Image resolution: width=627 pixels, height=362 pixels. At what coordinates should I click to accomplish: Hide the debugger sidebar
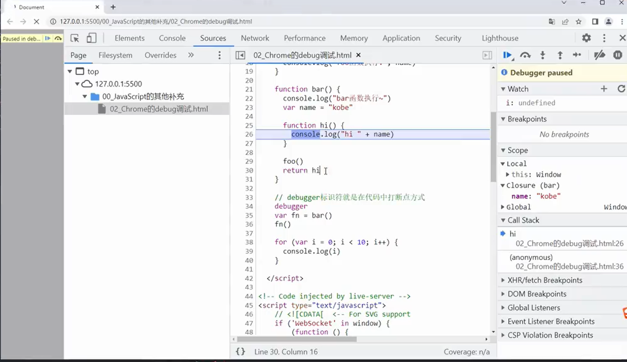click(x=487, y=55)
